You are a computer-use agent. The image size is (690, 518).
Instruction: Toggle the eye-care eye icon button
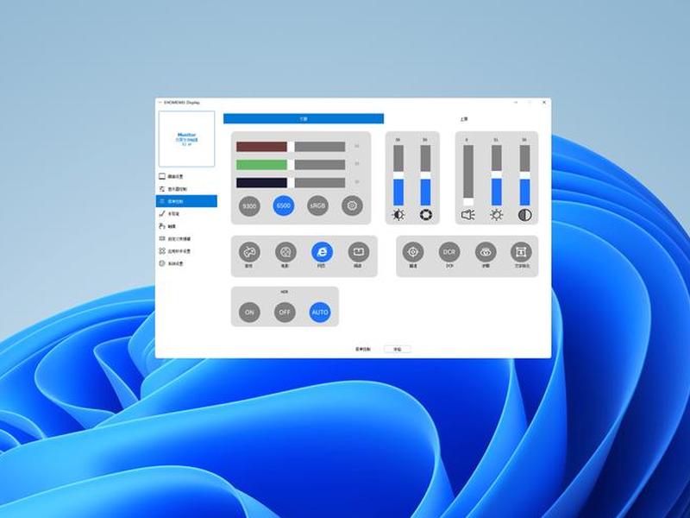point(486,252)
